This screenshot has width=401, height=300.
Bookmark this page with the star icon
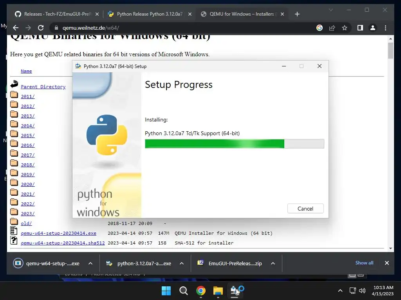click(x=345, y=28)
